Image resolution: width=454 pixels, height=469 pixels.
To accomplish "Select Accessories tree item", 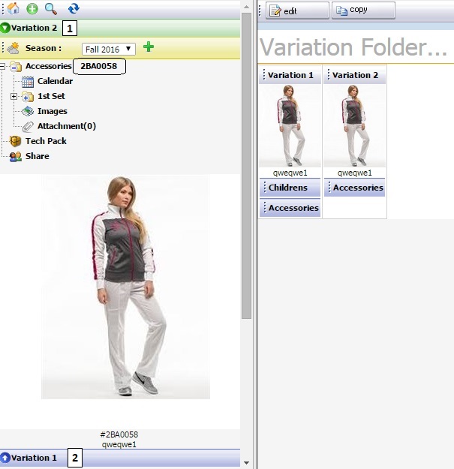I will click(x=49, y=66).
